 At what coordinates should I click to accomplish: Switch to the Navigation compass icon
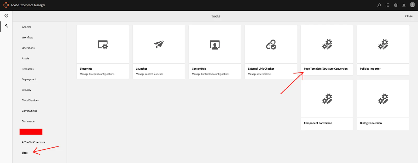(6, 16)
